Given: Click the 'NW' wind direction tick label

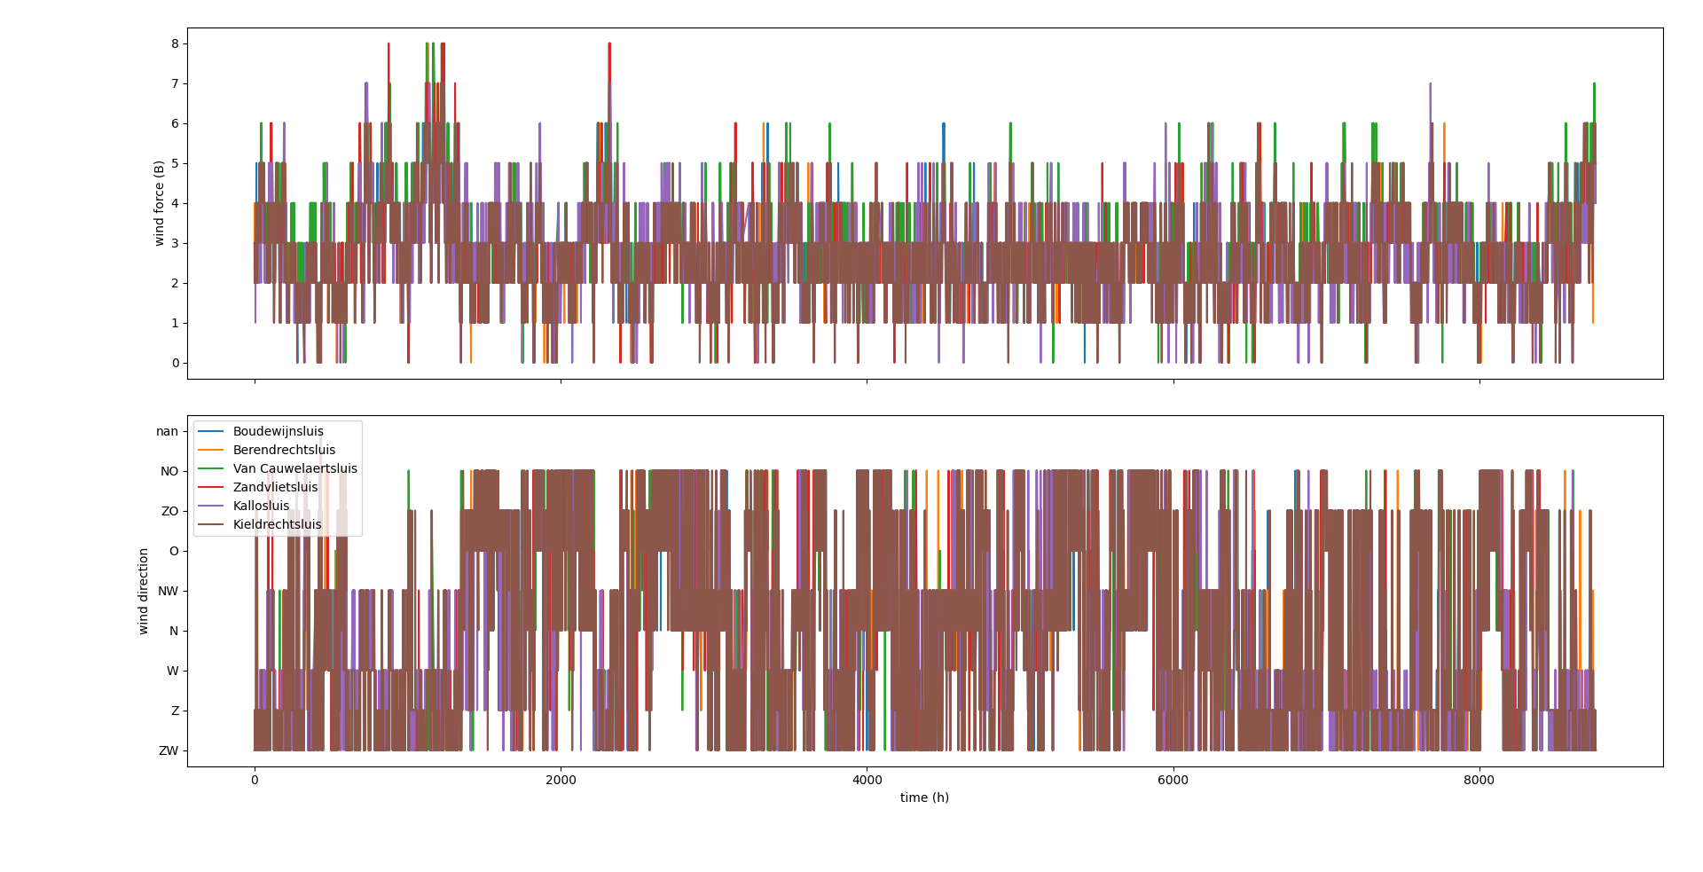Looking at the screenshot, I should click(168, 592).
